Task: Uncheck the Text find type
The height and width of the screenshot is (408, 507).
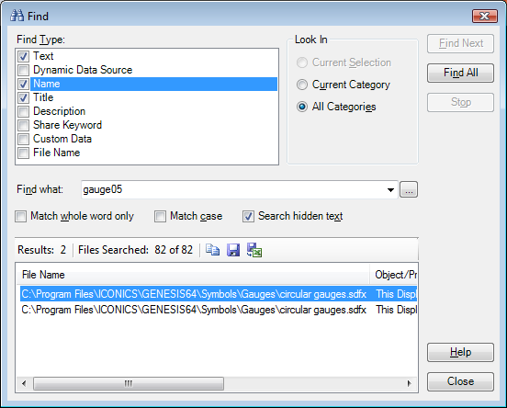Action: tap(23, 56)
